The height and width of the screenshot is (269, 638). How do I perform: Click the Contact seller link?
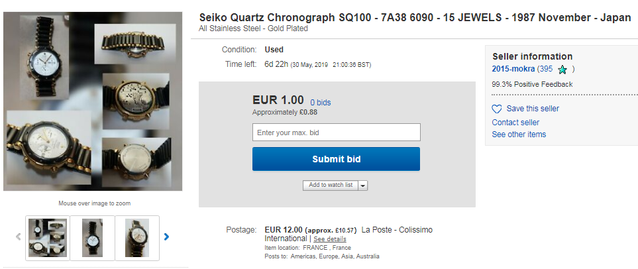515,123
